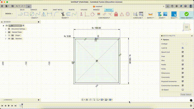Click the Midpoint triangle constraint icon

point(122,14)
